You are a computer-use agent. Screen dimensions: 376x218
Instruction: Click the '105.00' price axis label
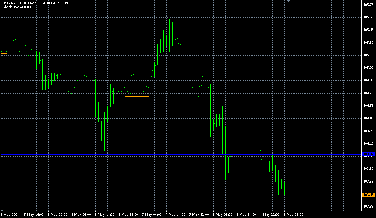(x=369, y=68)
